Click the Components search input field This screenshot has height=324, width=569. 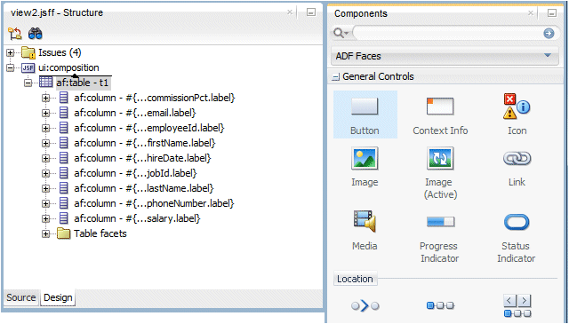(x=448, y=34)
